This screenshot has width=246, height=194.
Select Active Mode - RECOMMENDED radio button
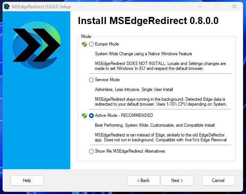[91, 116]
